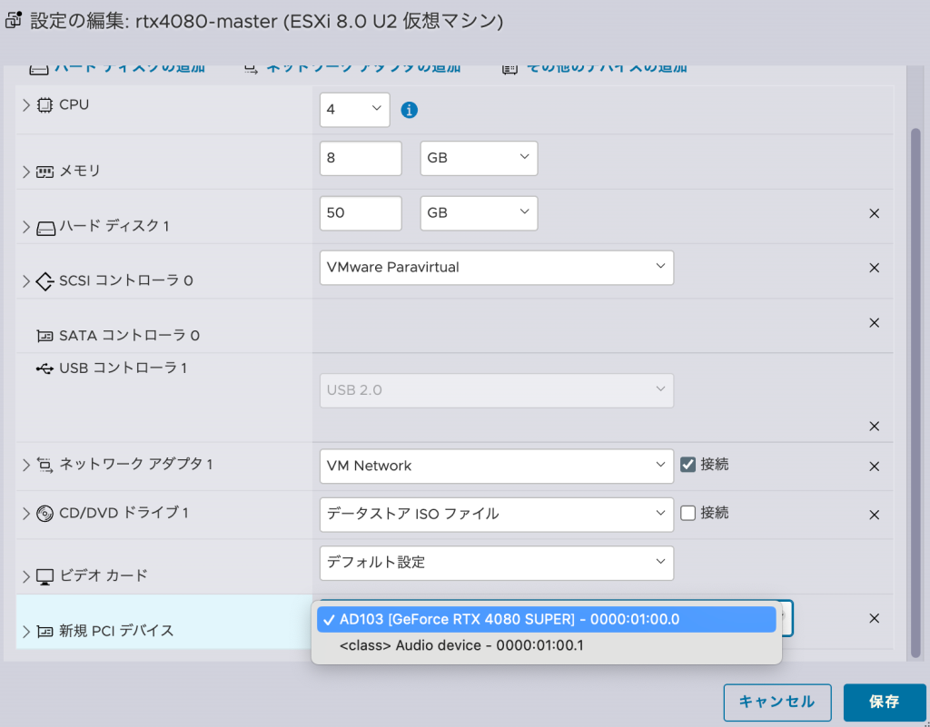The width and height of the screenshot is (930, 727).
Task: Remove SATA Controller 0 with X icon
Action: coord(874,322)
